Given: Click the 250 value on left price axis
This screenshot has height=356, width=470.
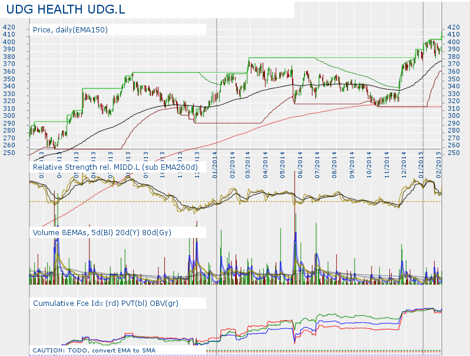Looking at the screenshot, I should (x=9, y=153).
